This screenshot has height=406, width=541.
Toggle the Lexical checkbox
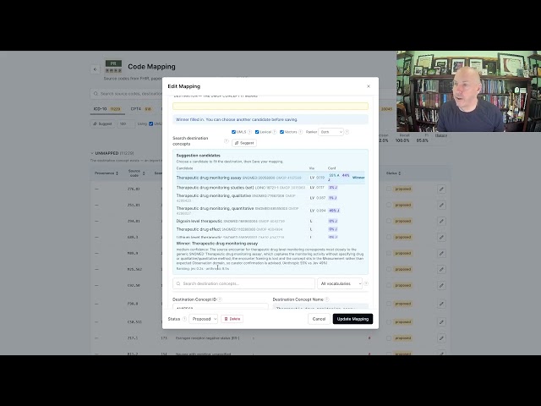257,132
